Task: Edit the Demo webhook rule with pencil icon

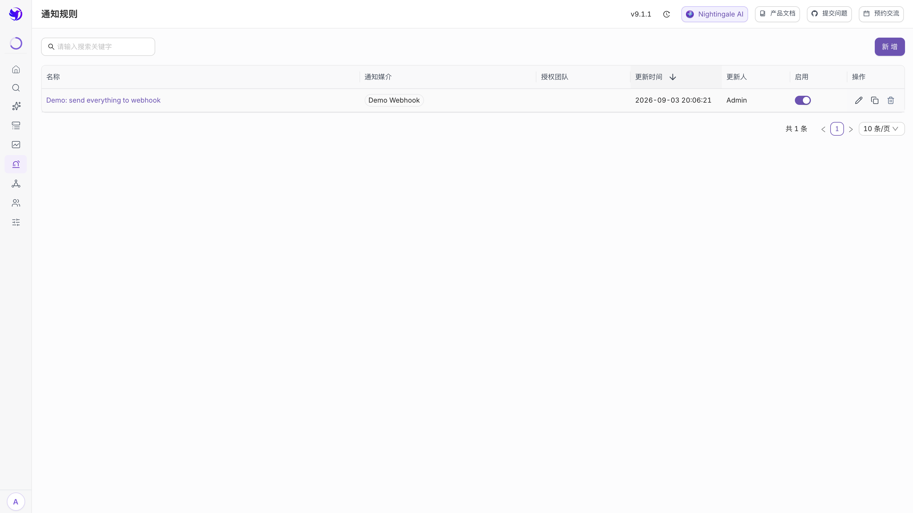Action: [859, 101]
